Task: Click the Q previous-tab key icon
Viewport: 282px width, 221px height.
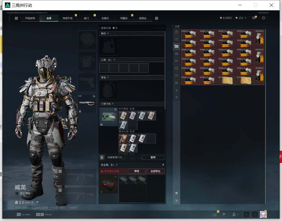Action: pyautogui.click(x=16, y=18)
